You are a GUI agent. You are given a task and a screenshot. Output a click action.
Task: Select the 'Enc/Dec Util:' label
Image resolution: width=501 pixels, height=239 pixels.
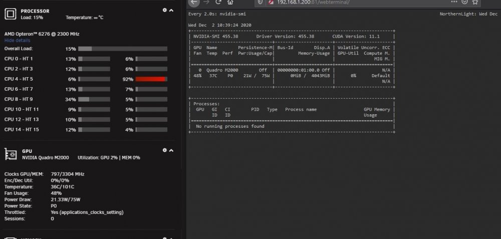[x=19, y=180]
